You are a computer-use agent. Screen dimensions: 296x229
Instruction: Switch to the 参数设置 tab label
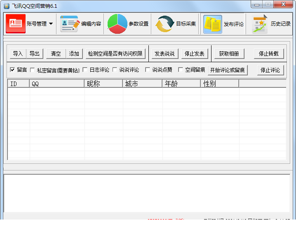click(x=139, y=24)
